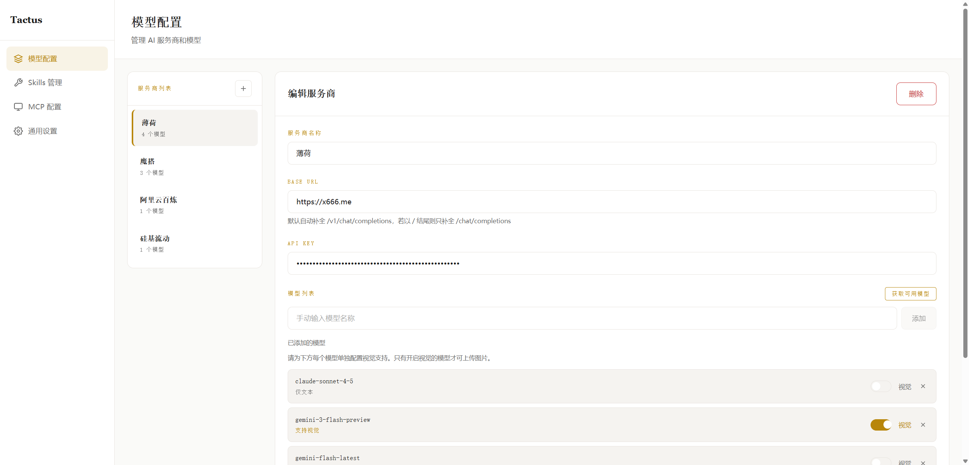Toggle 视觉 for gemini-flash-latest
This screenshot has width=969, height=465.
[880, 462]
